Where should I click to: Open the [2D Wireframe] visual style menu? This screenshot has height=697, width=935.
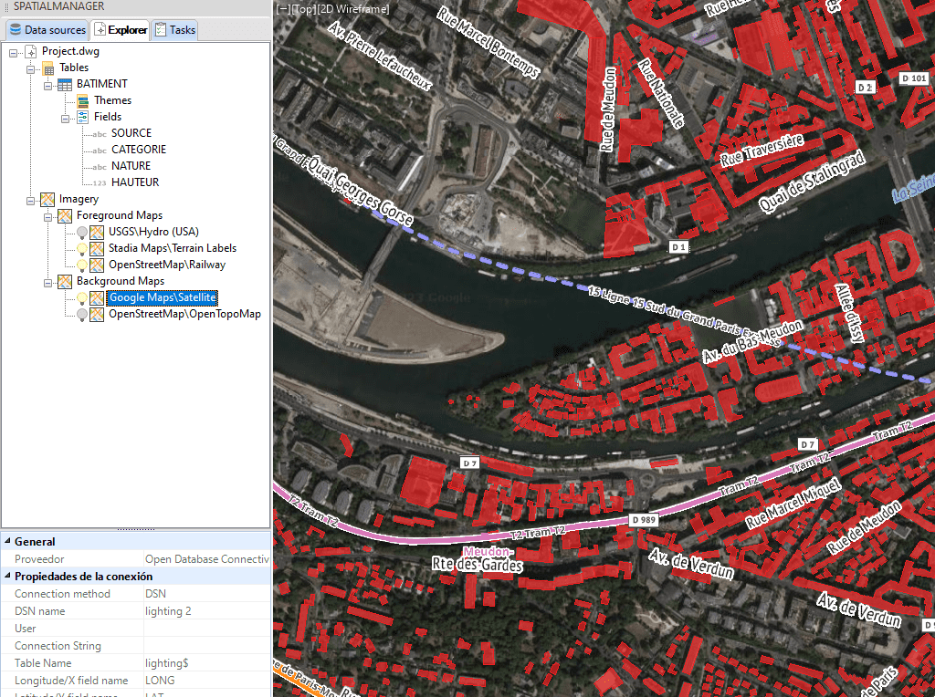353,9
